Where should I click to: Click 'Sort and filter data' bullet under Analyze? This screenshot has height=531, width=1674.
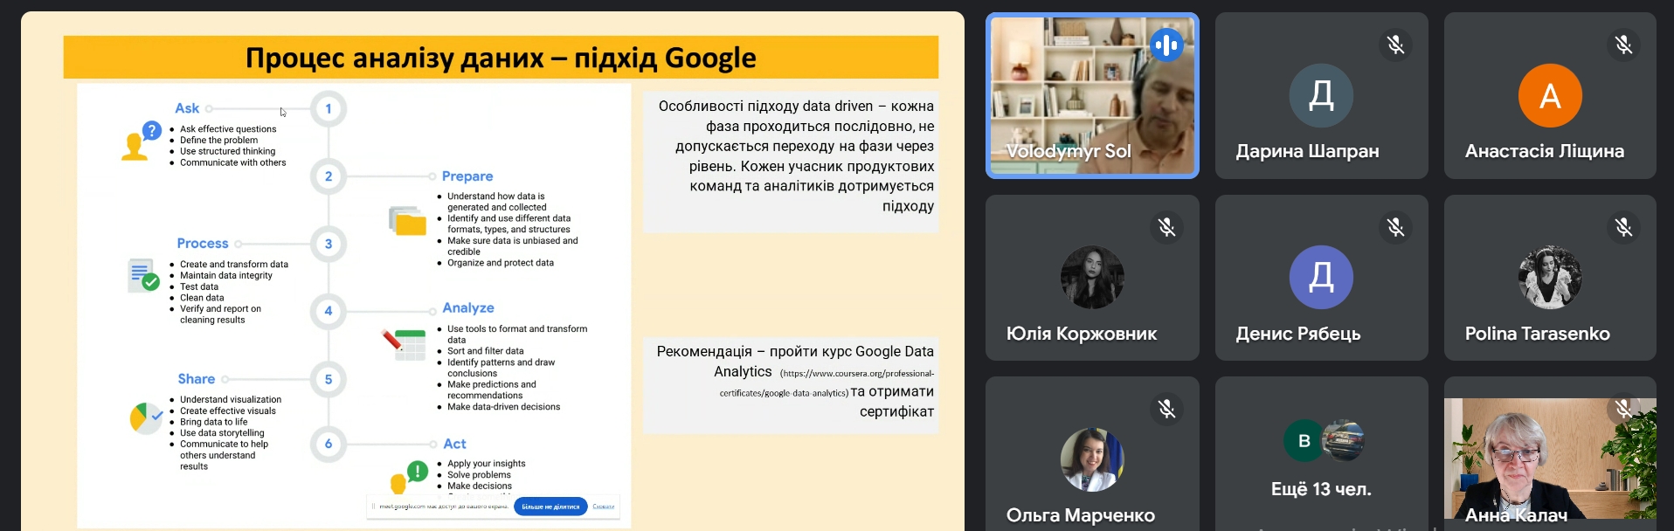[486, 351]
